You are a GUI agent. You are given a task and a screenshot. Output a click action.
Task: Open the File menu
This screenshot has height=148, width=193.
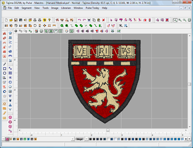(10, 8)
